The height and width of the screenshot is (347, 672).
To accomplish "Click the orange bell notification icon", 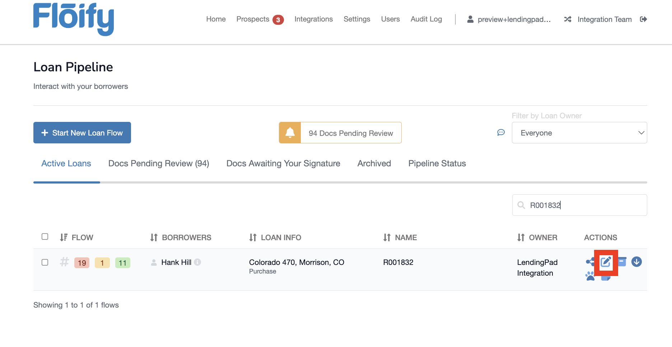I will coord(290,133).
